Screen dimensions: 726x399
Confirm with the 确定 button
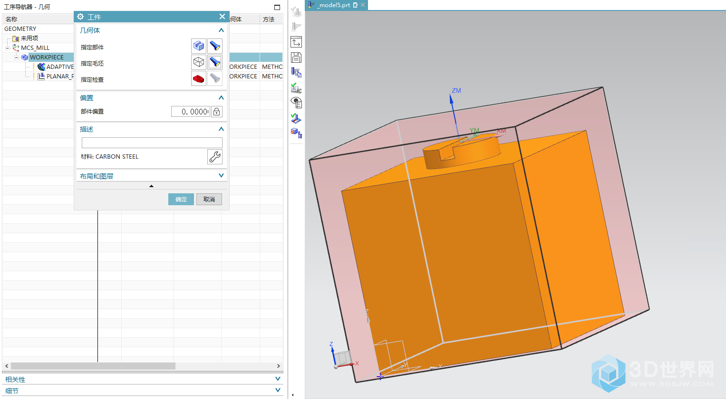click(x=181, y=199)
